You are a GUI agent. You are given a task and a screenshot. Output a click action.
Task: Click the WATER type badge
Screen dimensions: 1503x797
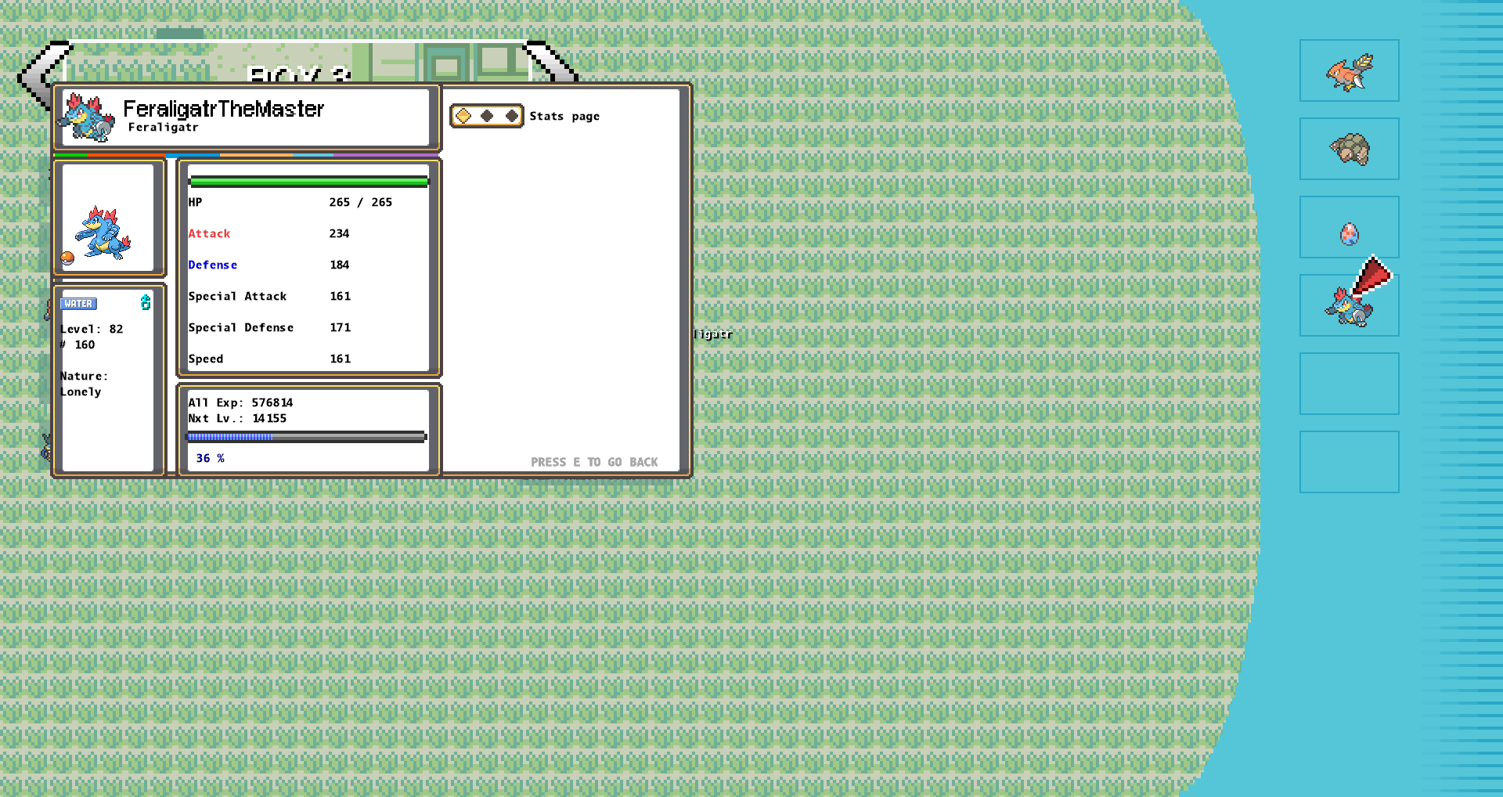78,304
